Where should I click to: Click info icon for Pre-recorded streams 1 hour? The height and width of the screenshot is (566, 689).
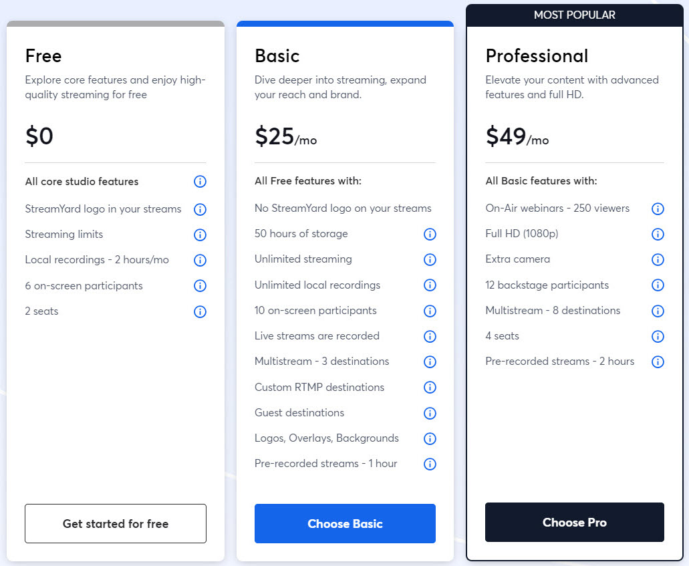430,464
